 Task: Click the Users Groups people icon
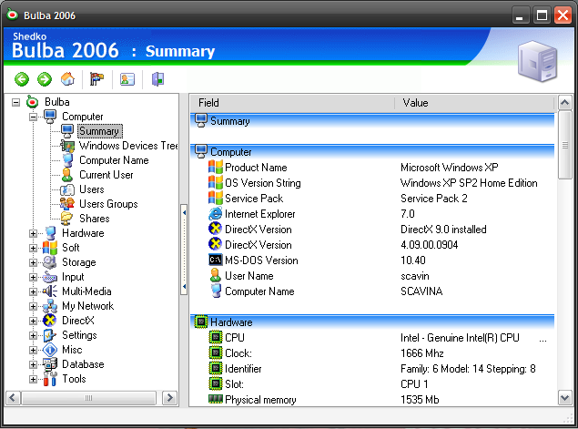[x=67, y=204]
